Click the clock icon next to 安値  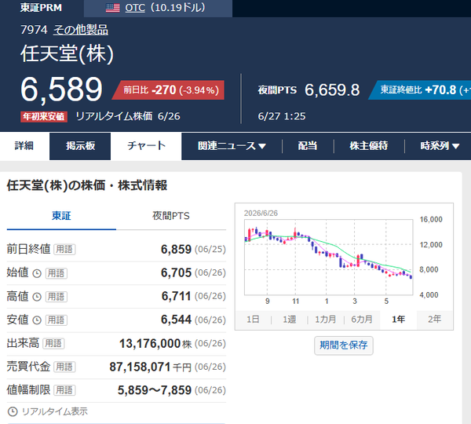tap(37, 320)
